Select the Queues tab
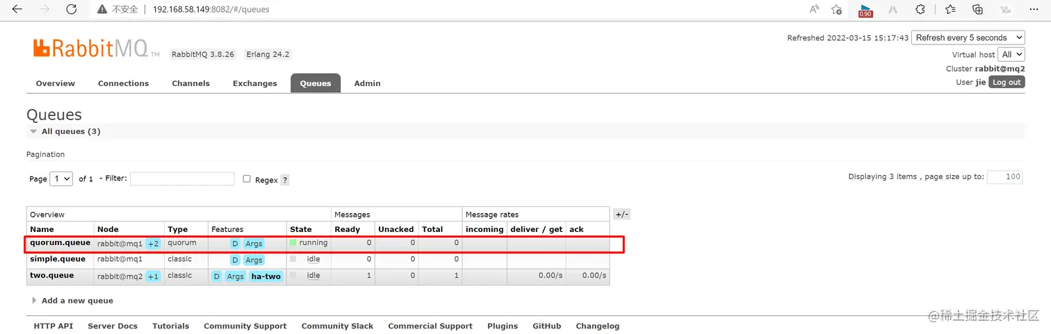The image size is (1051, 334). pyautogui.click(x=316, y=83)
